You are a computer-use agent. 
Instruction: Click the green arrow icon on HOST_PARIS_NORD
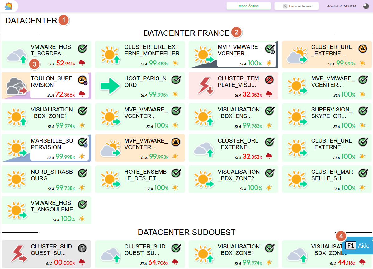click(110, 86)
